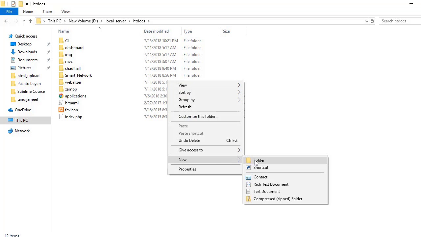Click the This PC computer icon
Image resolution: width=421 pixels, height=237 pixels.
11,120
